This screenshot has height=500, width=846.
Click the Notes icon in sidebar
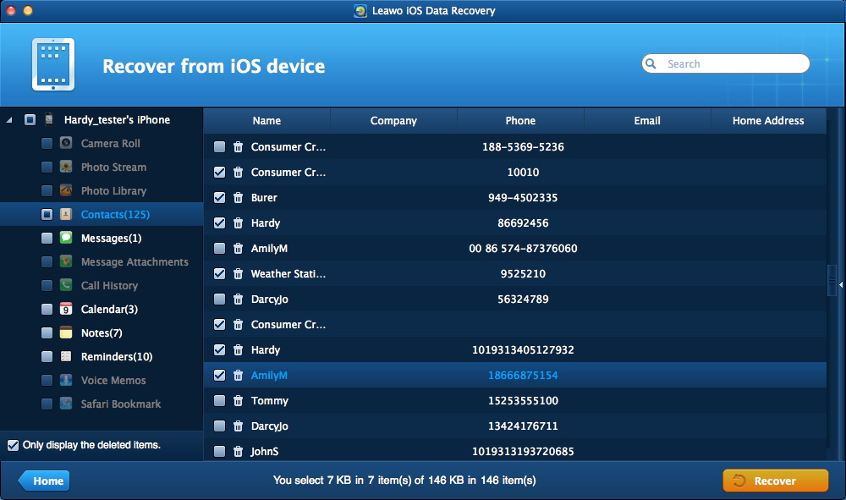[66, 333]
